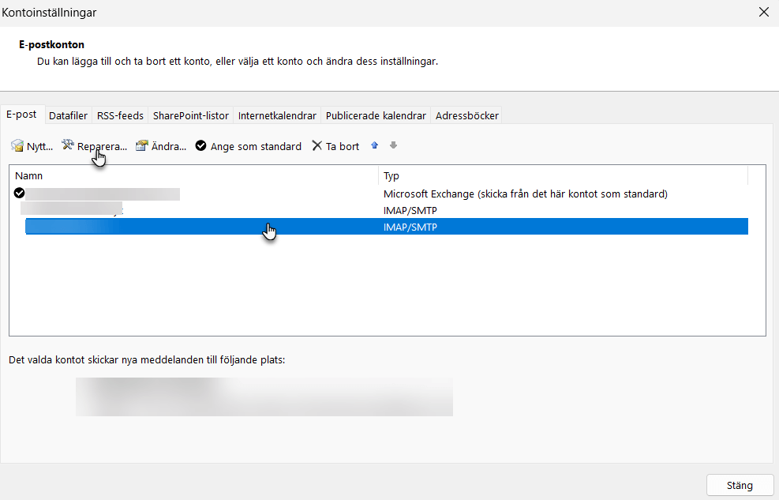The width and height of the screenshot is (779, 500).
Task: Set the account with Ange som standard
Action: (x=249, y=145)
